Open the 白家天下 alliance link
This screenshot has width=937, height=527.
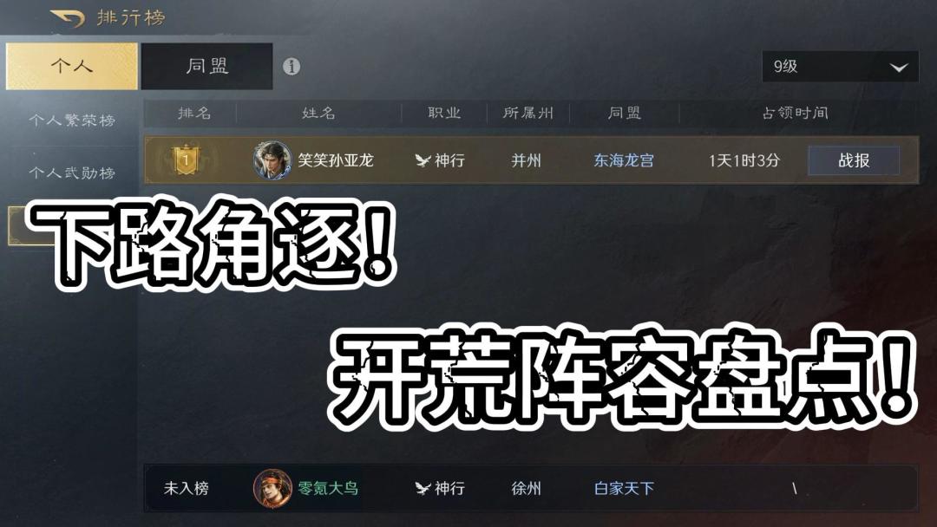(x=624, y=488)
